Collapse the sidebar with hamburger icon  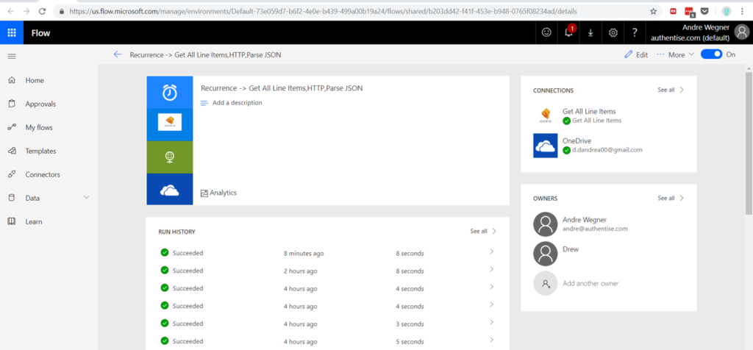click(11, 57)
